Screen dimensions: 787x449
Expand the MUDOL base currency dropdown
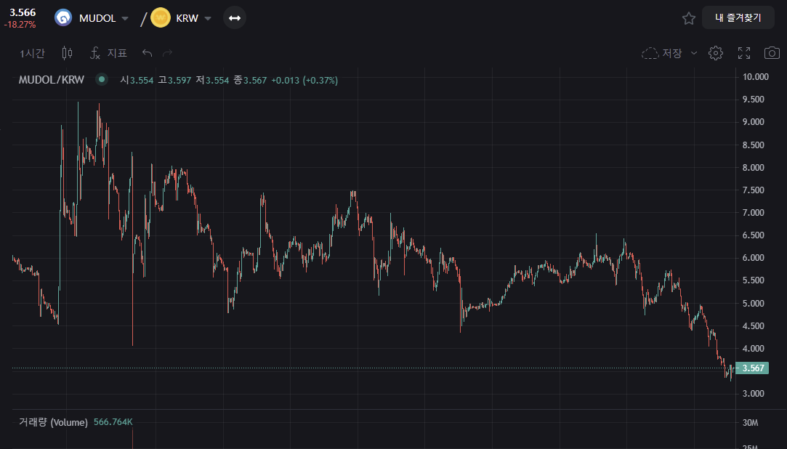(125, 18)
